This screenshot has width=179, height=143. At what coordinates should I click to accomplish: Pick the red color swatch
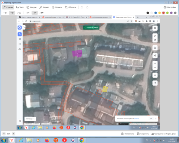point(163,13)
